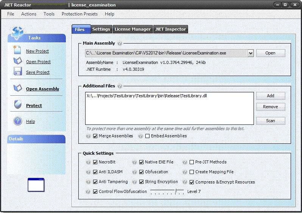Select TestLibrary.dll in Additional Files list
Screen dimensions: 302x213
click(x=146, y=96)
